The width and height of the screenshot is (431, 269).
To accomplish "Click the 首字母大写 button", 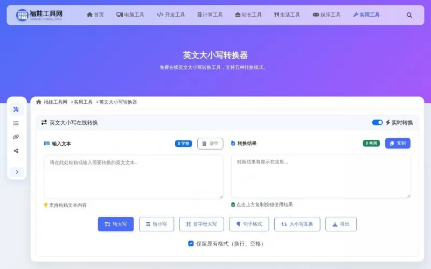I will [201, 224].
